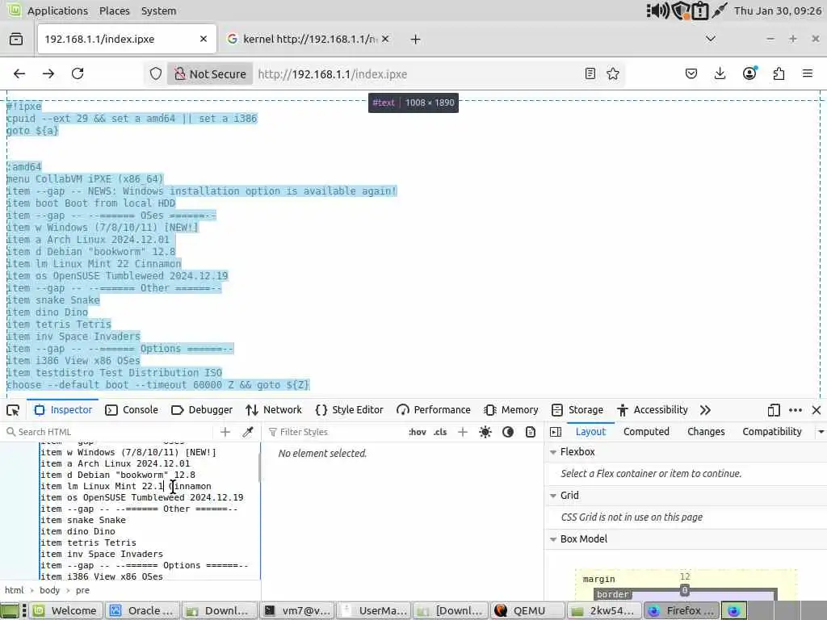Viewport: 827px width, 620px height.
Task: Open the Accessibility panel
Action: tap(653, 410)
